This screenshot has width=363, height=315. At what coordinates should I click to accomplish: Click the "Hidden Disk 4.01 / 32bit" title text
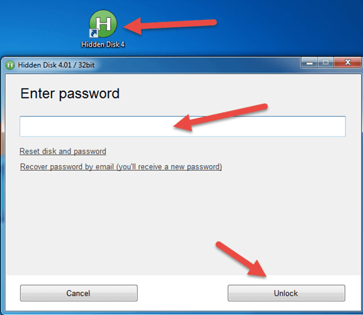(56, 65)
